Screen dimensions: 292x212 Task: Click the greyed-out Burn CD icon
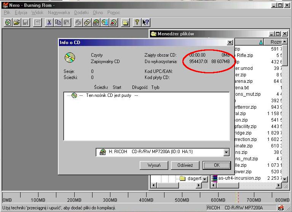pyautogui.click(x=78, y=23)
